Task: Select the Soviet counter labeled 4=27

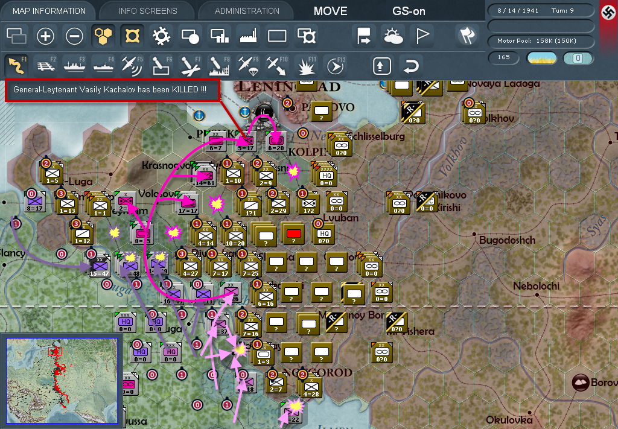Action: point(190,265)
